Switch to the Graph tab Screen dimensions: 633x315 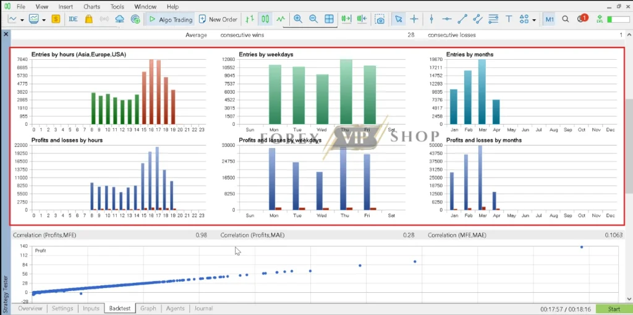tap(148, 308)
